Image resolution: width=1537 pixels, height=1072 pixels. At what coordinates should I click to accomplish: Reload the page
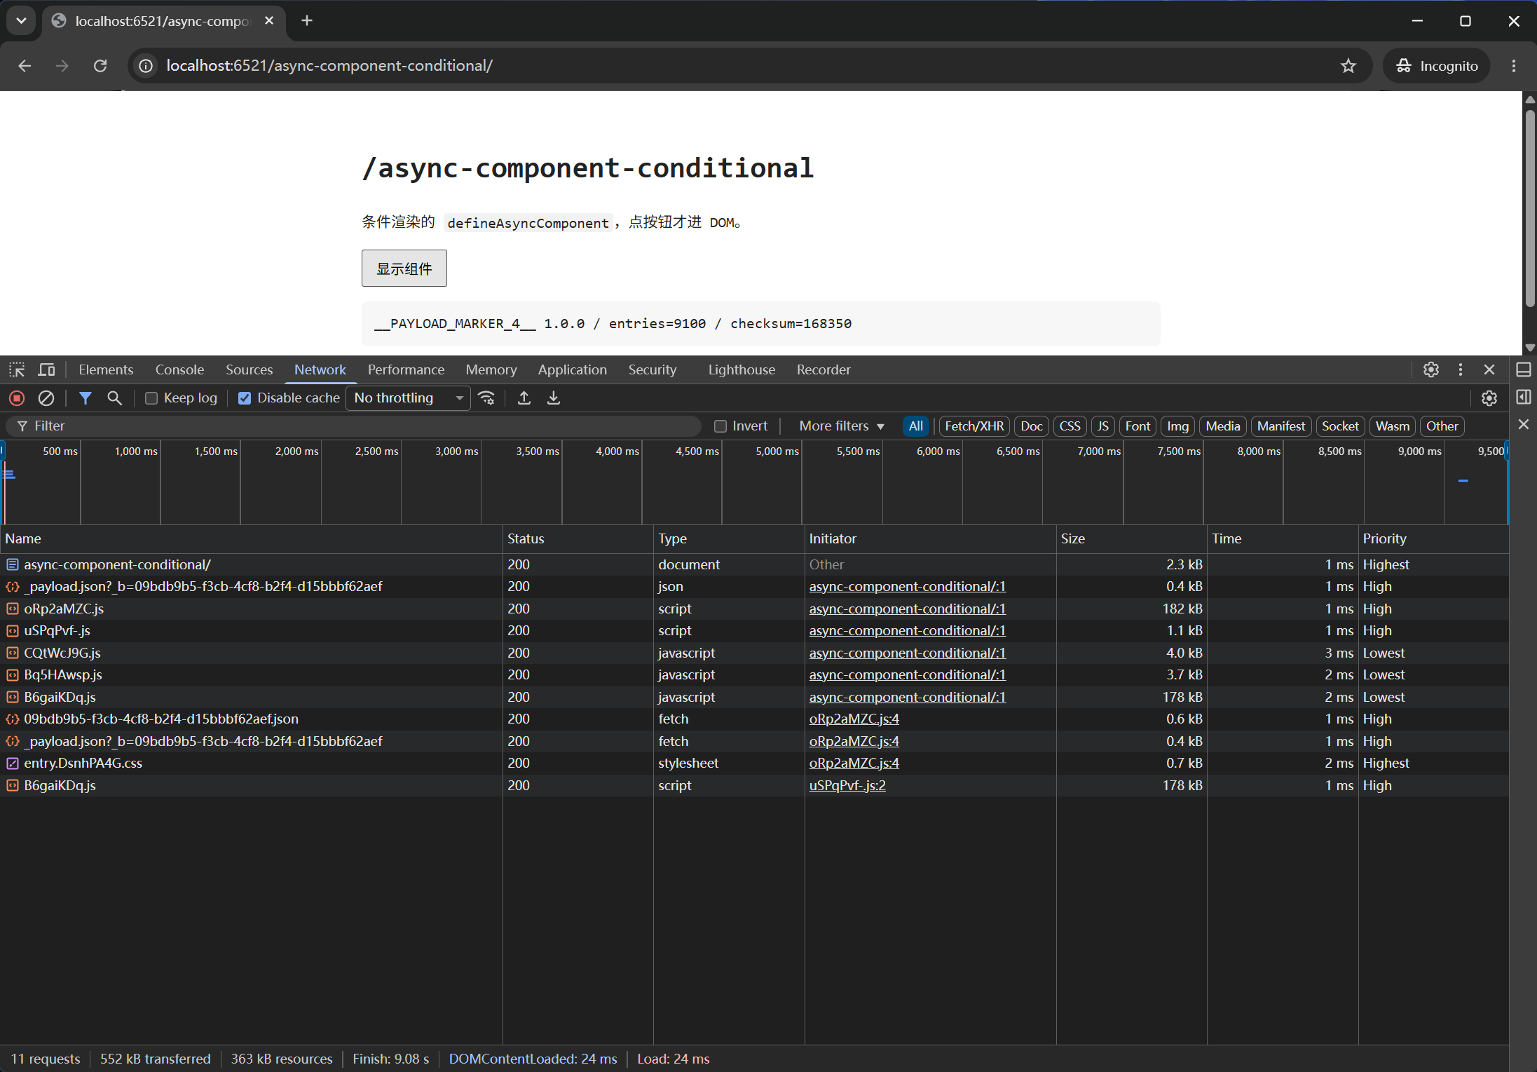click(100, 66)
